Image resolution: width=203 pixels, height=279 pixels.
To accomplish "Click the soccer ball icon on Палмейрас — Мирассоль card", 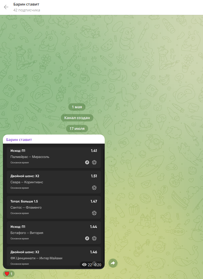I will pos(94,162).
